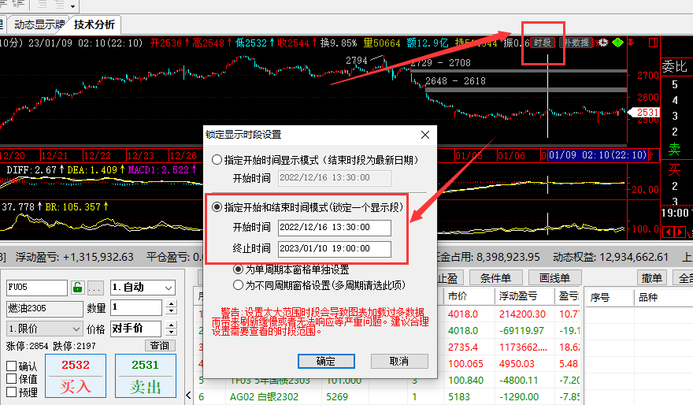Click the -4800.11 floating loss cell

[519, 381]
